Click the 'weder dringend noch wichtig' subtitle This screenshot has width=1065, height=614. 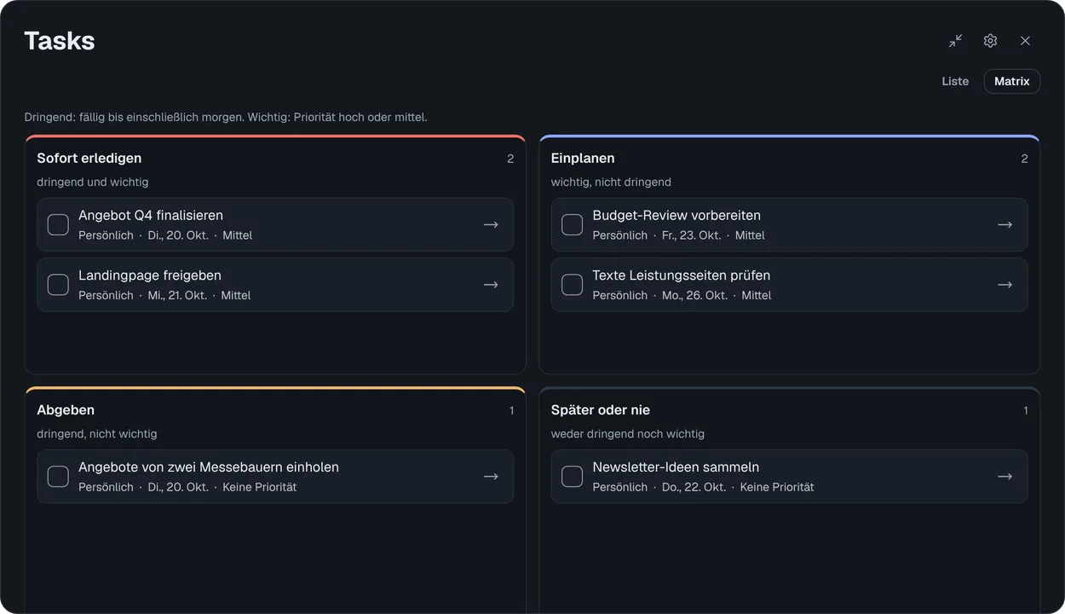[x=628, y=433]
